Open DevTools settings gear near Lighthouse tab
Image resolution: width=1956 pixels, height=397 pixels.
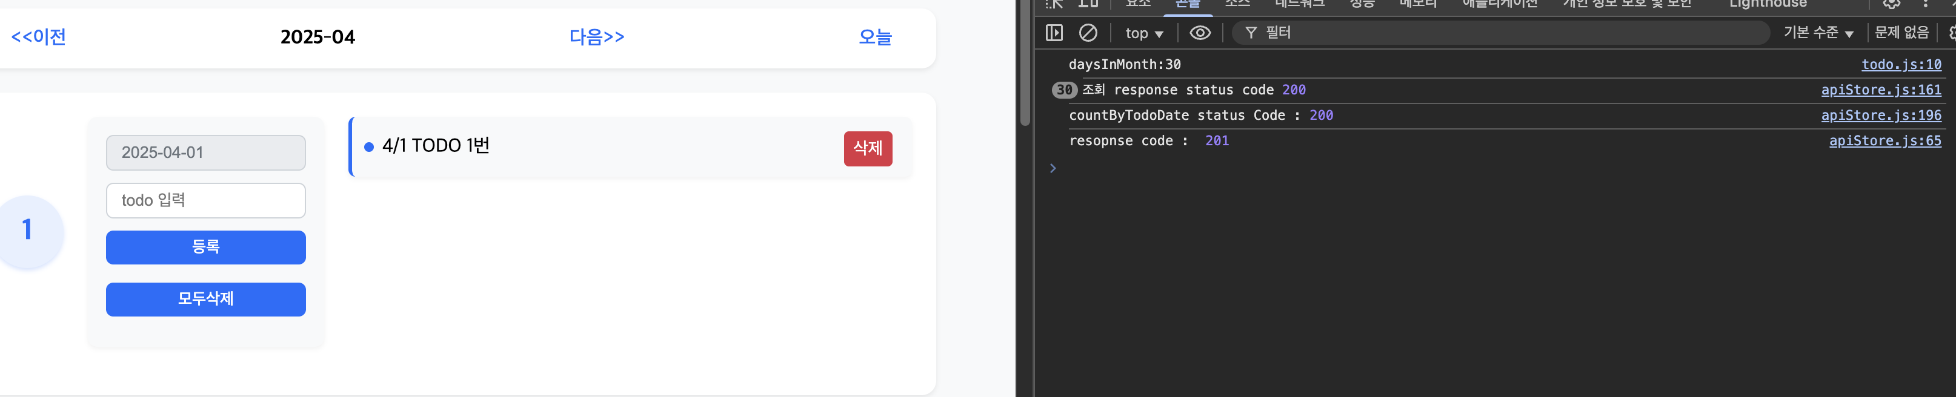[x=1891, y=4]
